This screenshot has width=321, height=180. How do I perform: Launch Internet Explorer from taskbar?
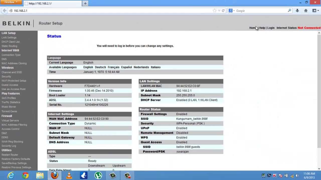(11, 175)
